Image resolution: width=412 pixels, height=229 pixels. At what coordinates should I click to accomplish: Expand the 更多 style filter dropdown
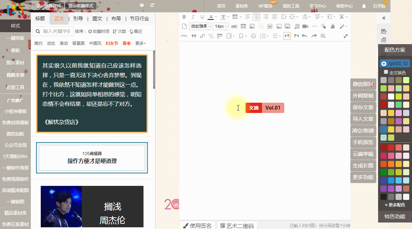pyautogui.click(x=140, y=43)
